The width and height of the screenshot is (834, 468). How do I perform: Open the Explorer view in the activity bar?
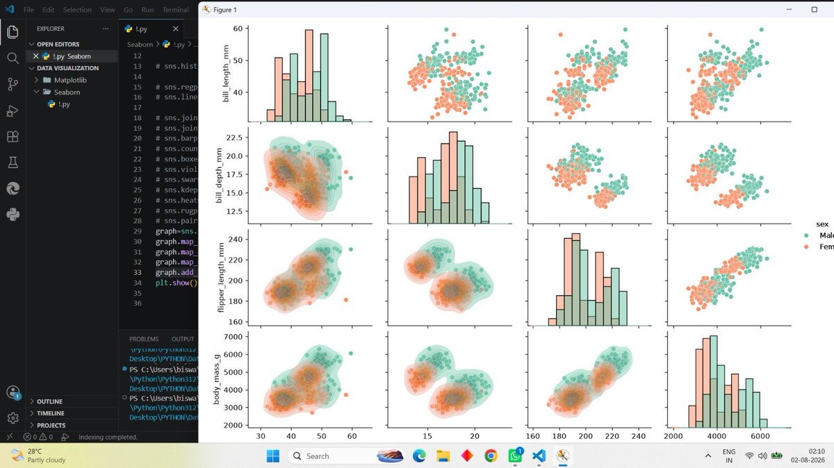(13, 31)
